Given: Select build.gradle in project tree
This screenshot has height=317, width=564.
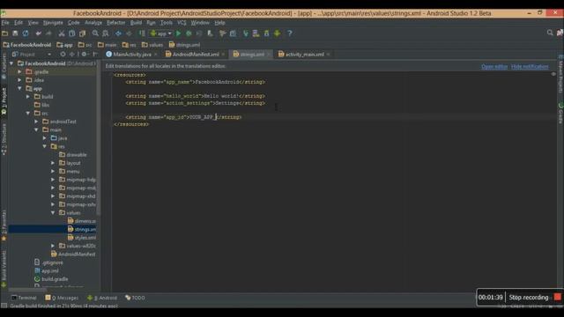Looking at the screenshot, I should 51,279.
